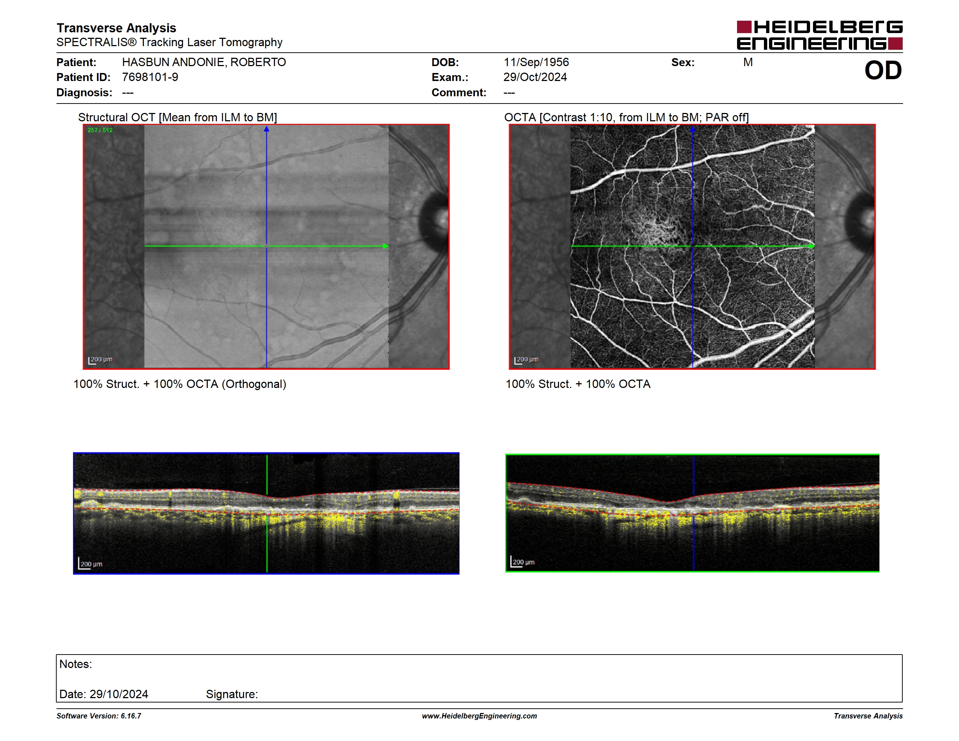
Task: Click the 'Signature:' field
Action: coord(232,695)
